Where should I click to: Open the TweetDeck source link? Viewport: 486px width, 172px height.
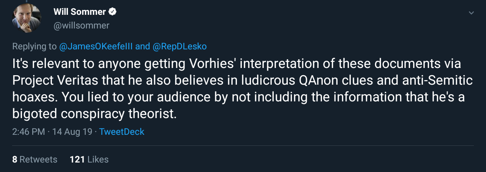pyautogui.click(x=121, y=132)
